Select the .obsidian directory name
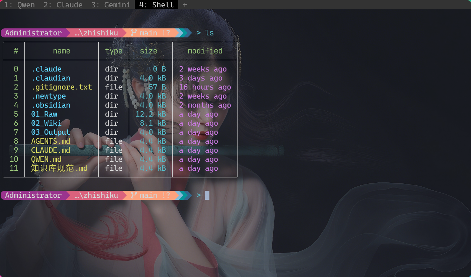Screen dimensions: 471x277 tap(51, 105)
